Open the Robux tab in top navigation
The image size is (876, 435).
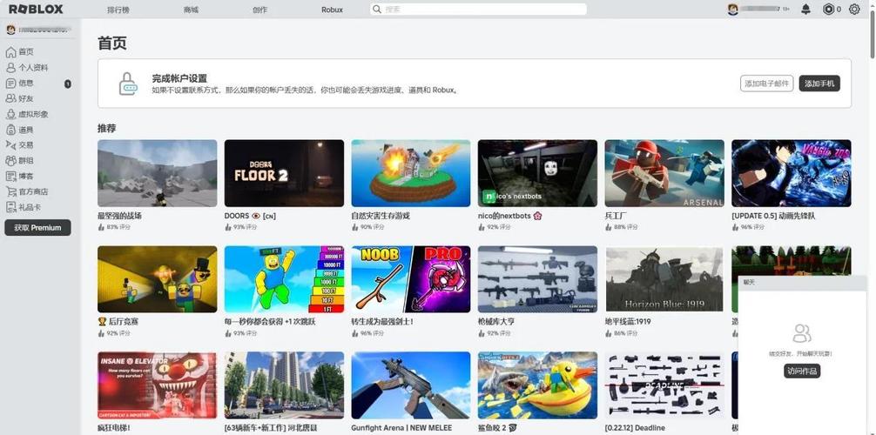click(x=333, y=10)
